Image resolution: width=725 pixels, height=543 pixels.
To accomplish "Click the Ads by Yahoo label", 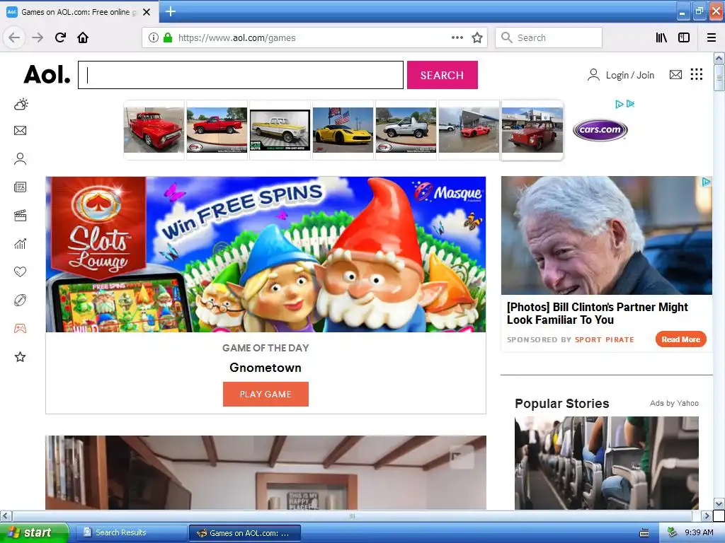I will [674, 403].
